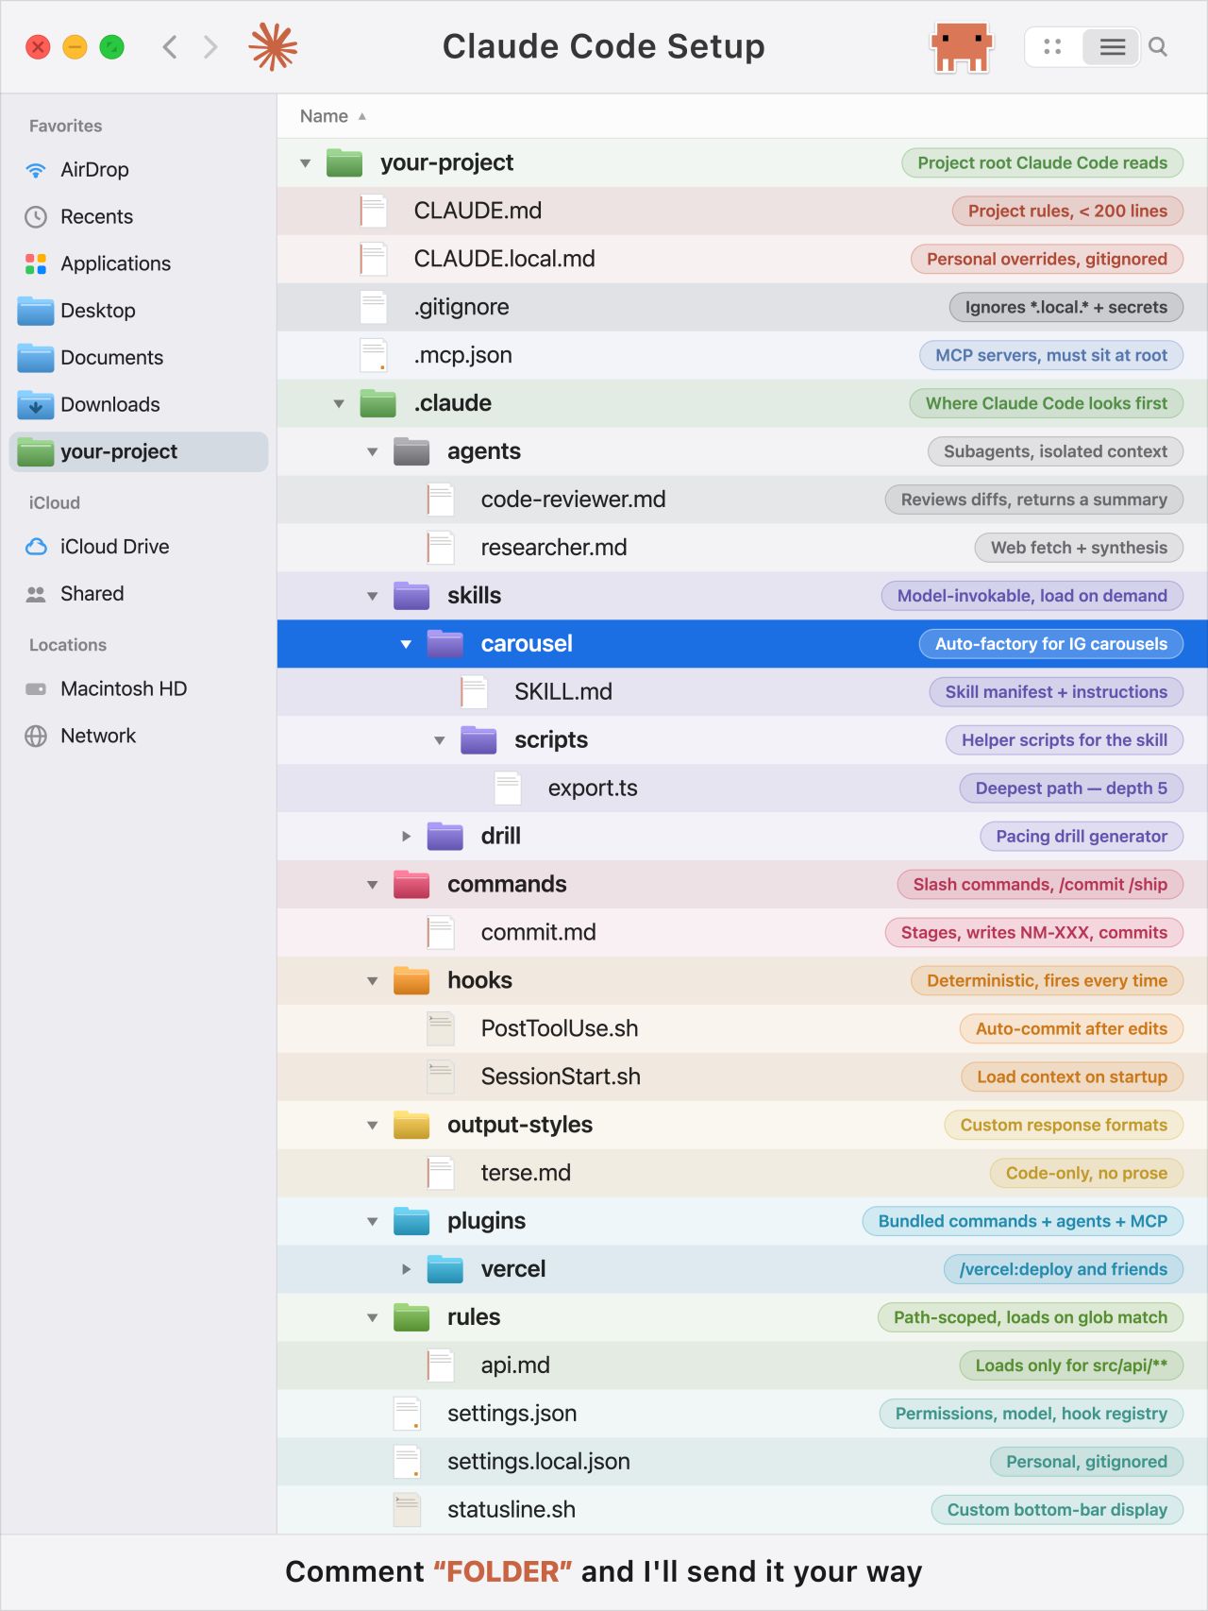Viewport: 1208px width, 1611px height.
Task: Collapse the carousel folder
Action: (406, 645)
